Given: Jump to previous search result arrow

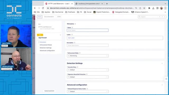Looking at the screenshot, I should [x=159, y=17].
